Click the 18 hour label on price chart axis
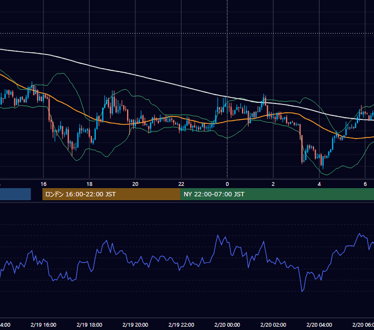Viewport: 374px width, 330px height. 90,184
